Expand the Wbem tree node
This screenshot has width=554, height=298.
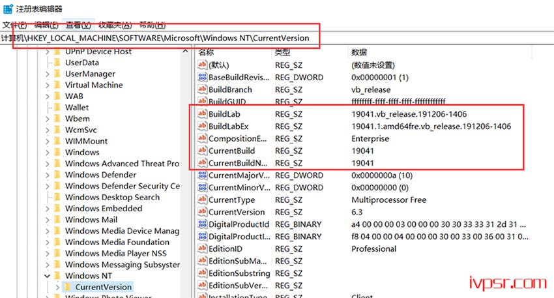tap(47, 119)
